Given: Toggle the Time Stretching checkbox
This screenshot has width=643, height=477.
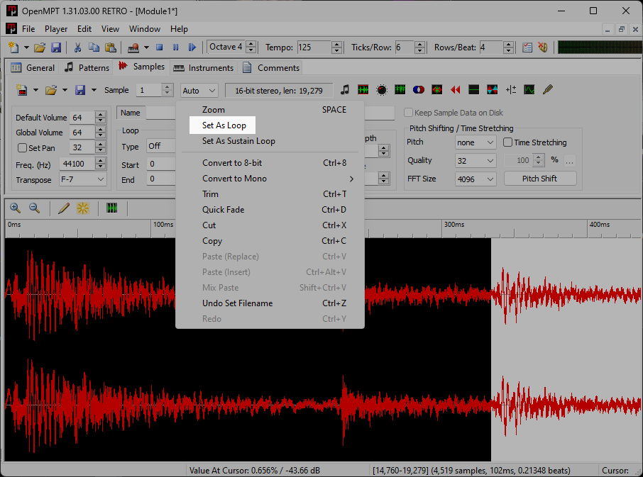Looking at the screenshot, I should tap(507, 142).
